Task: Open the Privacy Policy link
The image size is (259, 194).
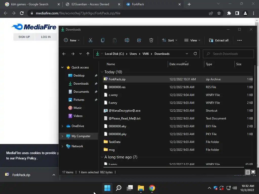Action: [26, 158]
